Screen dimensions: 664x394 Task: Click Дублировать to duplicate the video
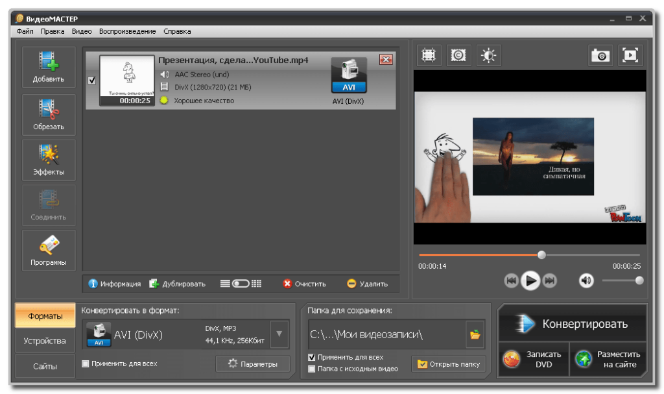tap(177, 284)
